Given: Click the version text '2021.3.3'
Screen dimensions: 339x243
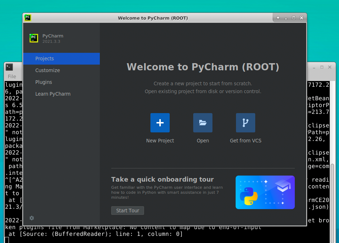Looking at the screenshot, I should click(x=51, y=41).
